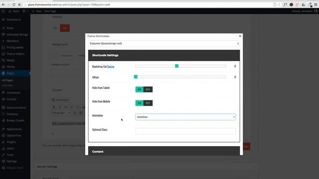Viewport: 319px width, 179px height.
Task: Turn Hide from Mobile ON
Action: [140, 103]
